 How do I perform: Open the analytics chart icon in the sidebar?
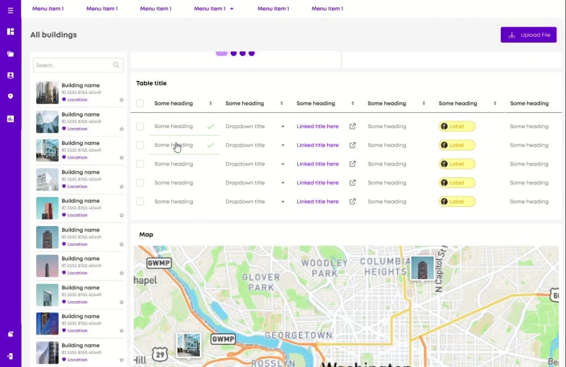point(10,118)
